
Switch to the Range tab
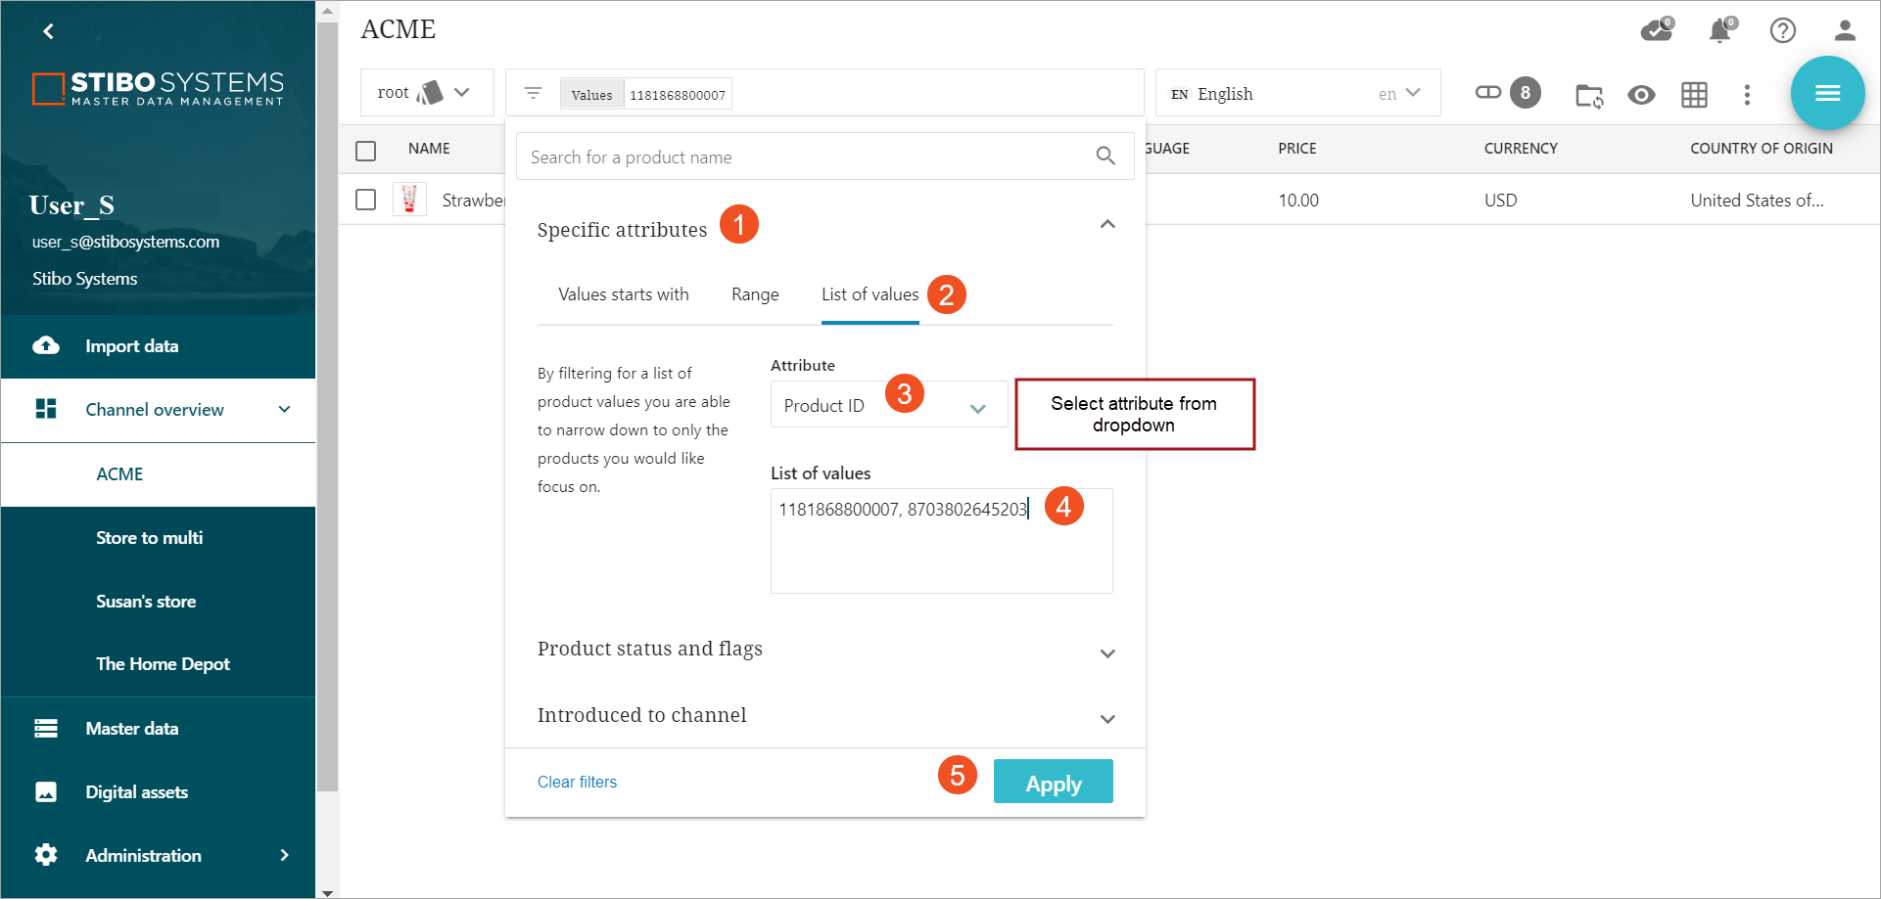tap(755, 294)
